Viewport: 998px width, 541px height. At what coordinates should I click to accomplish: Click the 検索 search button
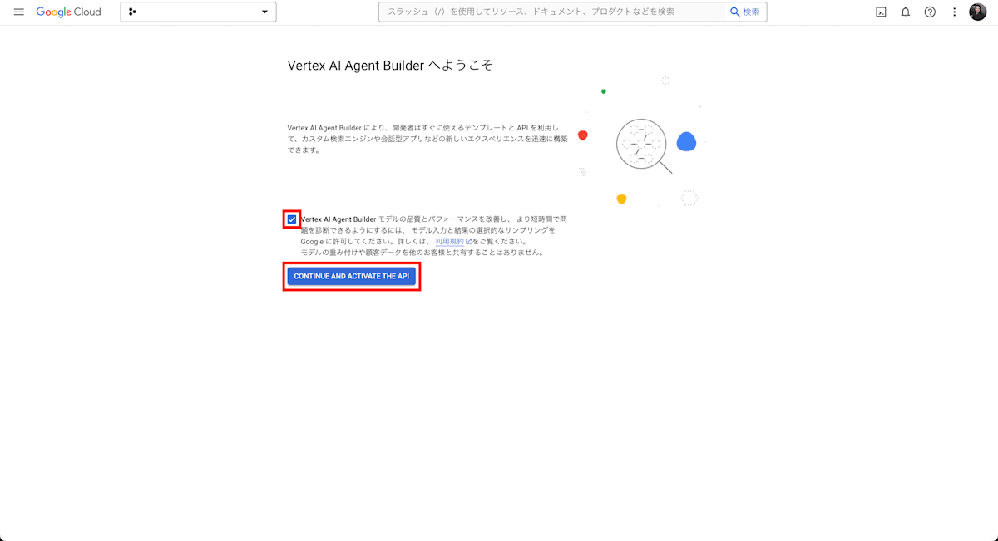pos(745,12)
